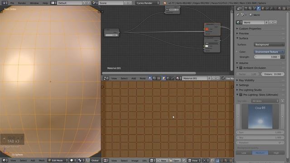This screenshot has height=163, width=290.
Task: Select the Modifiers wrench tab icon
Action: [271, 8]
